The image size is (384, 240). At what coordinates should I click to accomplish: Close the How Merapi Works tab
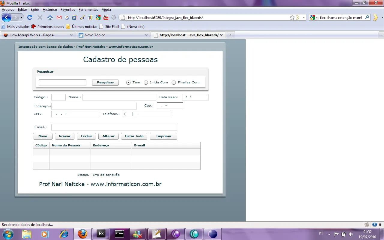pos(71,35)
